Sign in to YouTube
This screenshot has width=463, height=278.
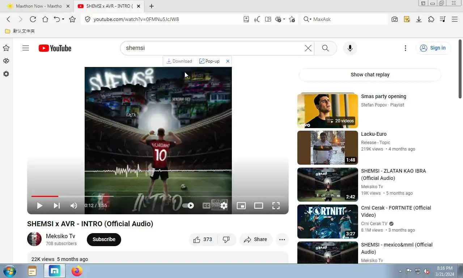[433, 48]
